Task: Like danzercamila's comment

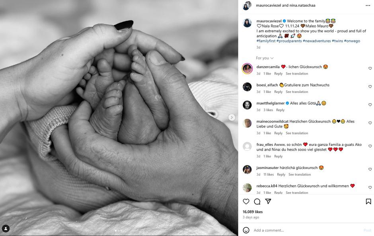Action: (x=370, y=68)
